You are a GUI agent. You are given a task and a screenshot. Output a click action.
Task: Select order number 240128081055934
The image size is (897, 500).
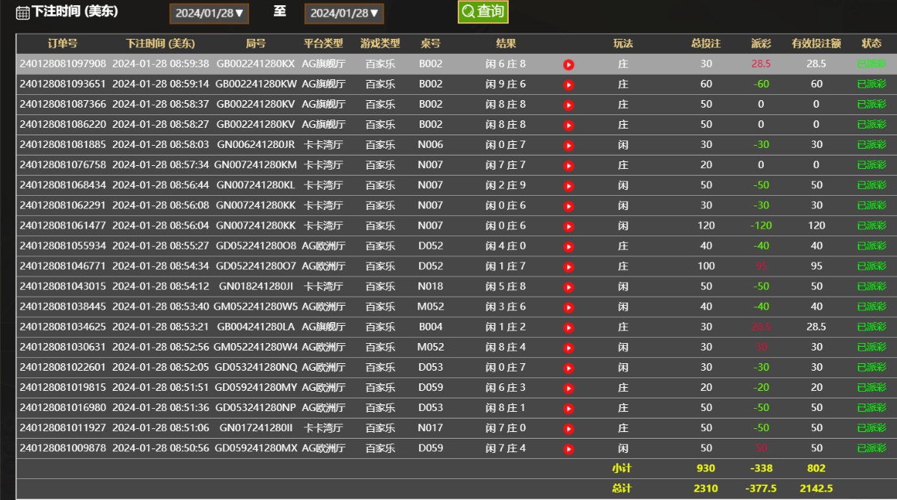click(x=63, y=246)
